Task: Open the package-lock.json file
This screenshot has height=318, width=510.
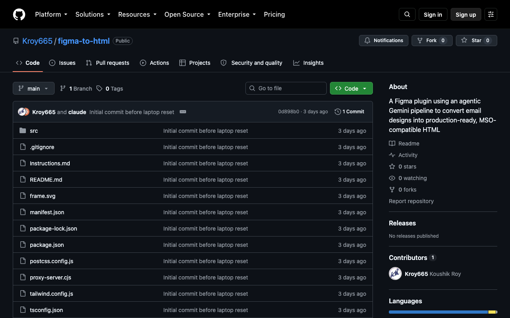Action: [53, 229]
